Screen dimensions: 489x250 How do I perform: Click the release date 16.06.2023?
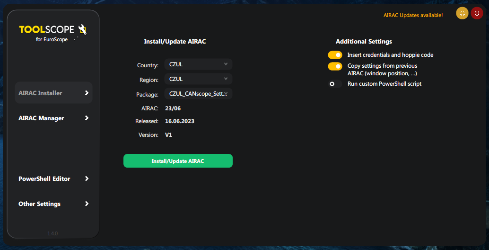[x=180, y=121]
